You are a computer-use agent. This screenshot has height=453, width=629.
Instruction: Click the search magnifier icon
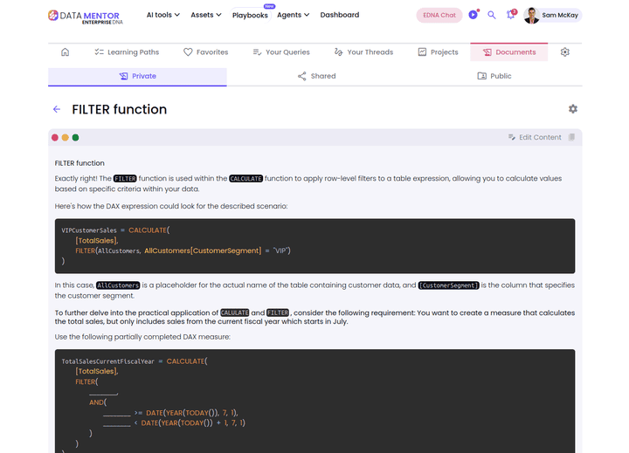[x=492, y=15]
